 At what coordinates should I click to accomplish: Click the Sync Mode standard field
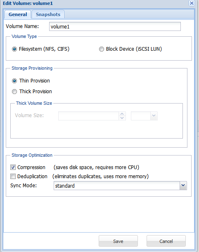tap(116, 186)
